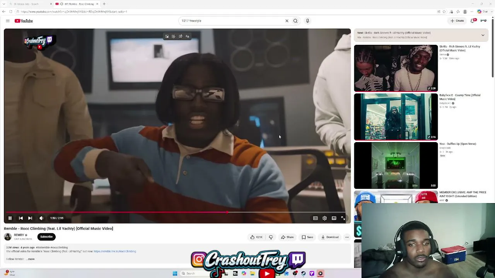
Task: Open the Windows Start menu
Action: click(175, 273)
